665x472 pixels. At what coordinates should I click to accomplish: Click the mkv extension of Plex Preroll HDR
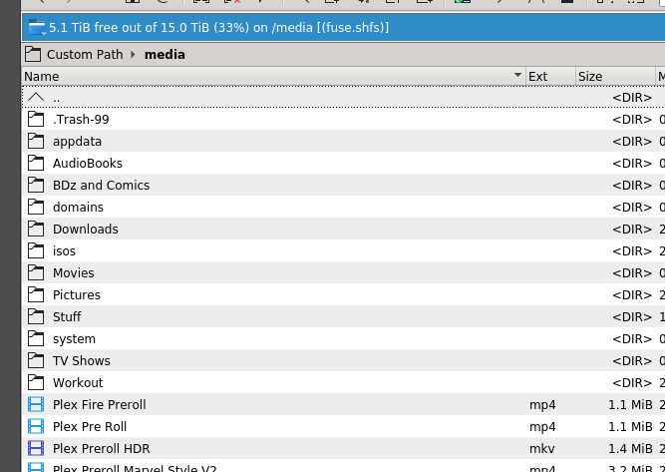click(x=542, y=449)
